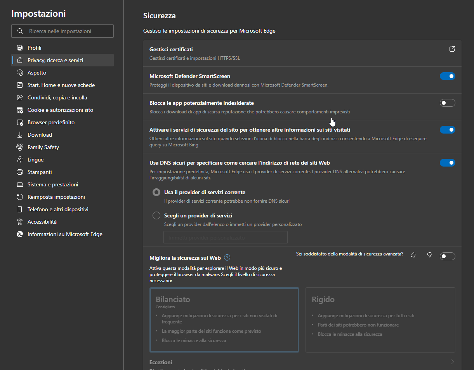Open Informazioni su Microsoft Edge page
474x370 pixels.
click(x=65, y=234)
